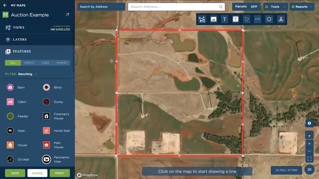The width and height of the screenshot is (319, 179).
Task: Pick the Cabin feature icon
Action: pyautogui.click(x=10, y=102)
